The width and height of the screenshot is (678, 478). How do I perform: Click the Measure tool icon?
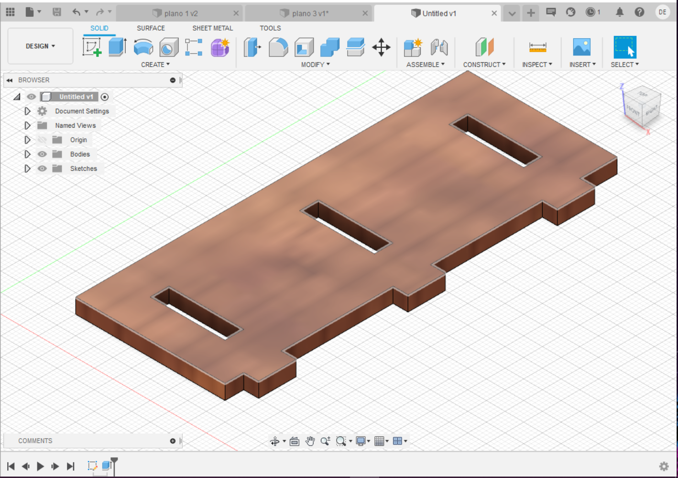[537, 47]
